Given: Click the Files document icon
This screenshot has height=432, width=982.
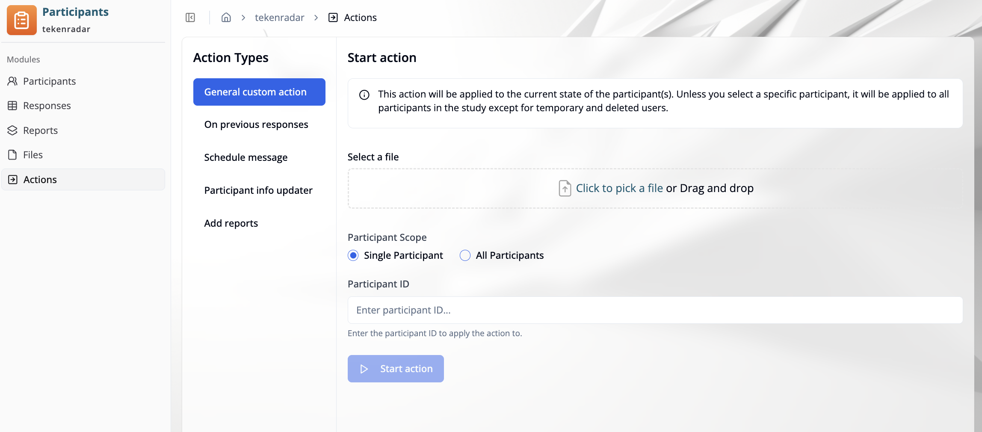Looking at the screenshot, I should [12, 154].
